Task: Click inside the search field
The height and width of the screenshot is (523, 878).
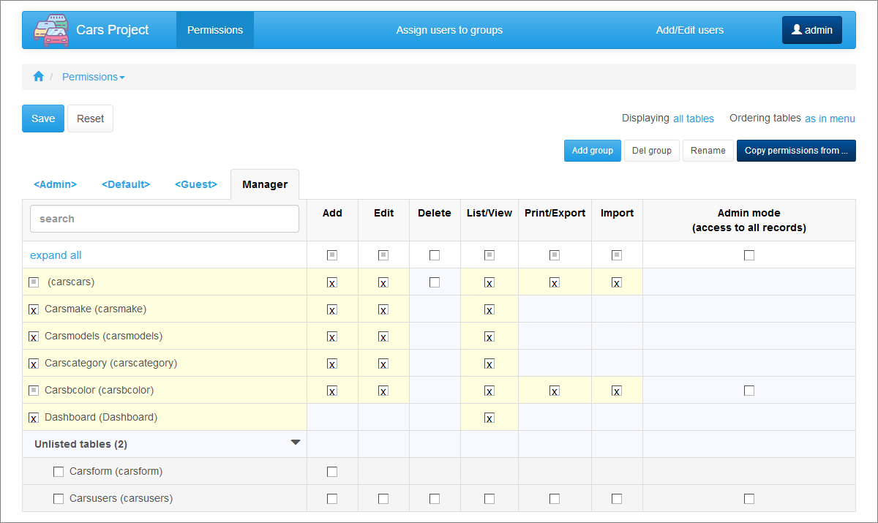Action: [164, 218]
